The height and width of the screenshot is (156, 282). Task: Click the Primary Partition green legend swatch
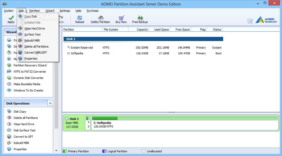click(x=65, y=151)
